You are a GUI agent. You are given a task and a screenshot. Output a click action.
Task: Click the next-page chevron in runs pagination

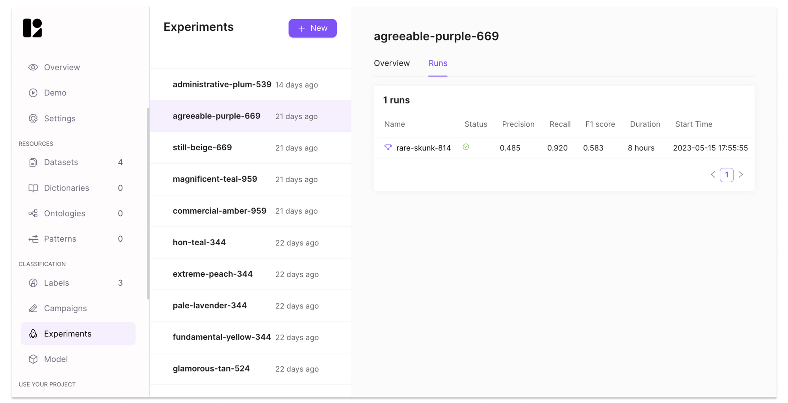(x=742, y=174)
